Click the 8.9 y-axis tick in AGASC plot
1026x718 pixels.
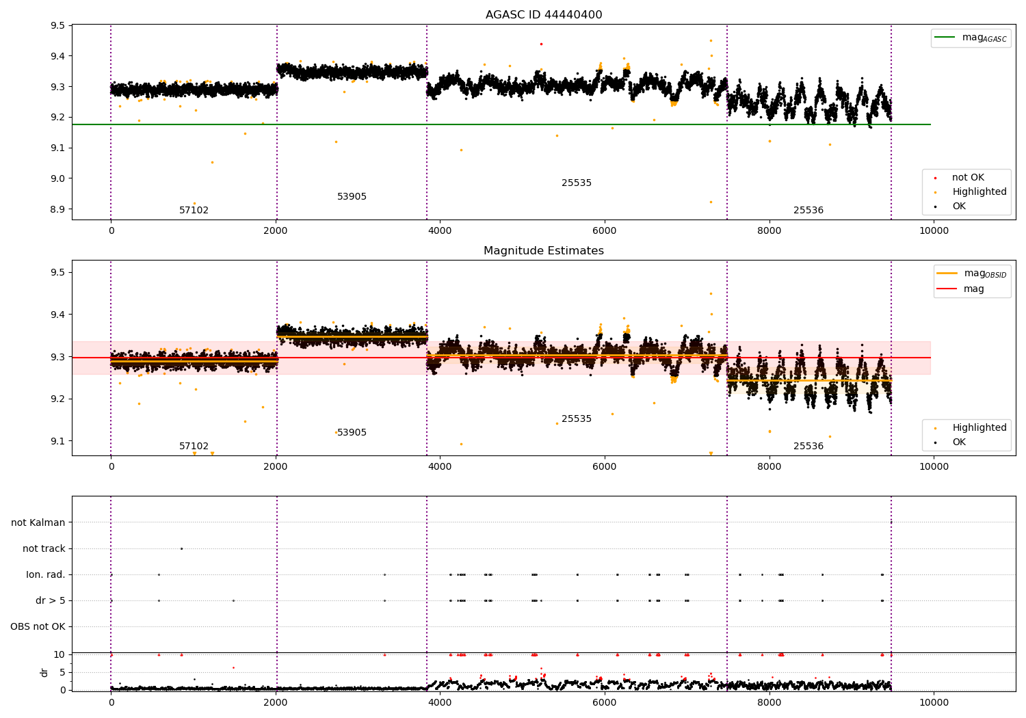coord(57,210)
